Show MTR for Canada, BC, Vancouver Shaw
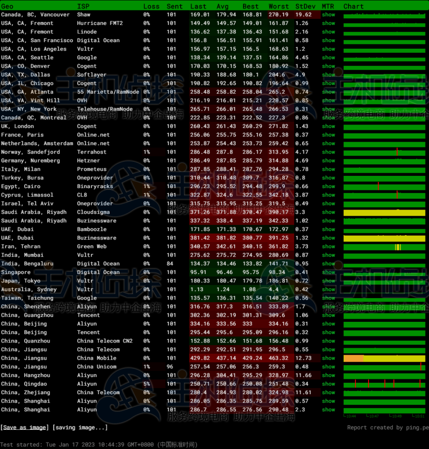The width and height of the screenshot is (429, 449). pyautogui.click(x=328, y=14)
